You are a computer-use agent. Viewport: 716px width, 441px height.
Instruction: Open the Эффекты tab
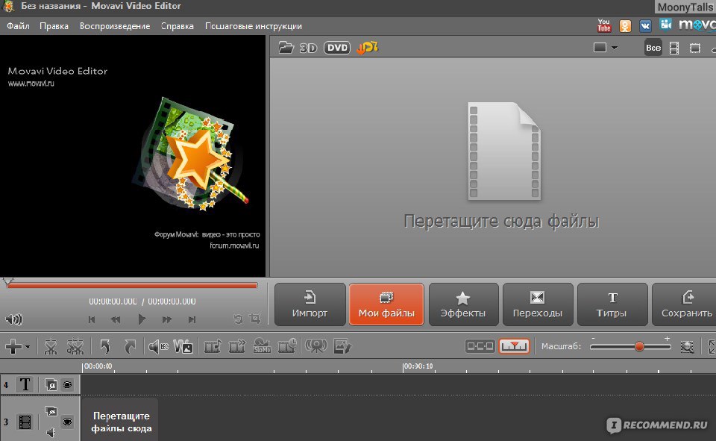pos(463,304)
